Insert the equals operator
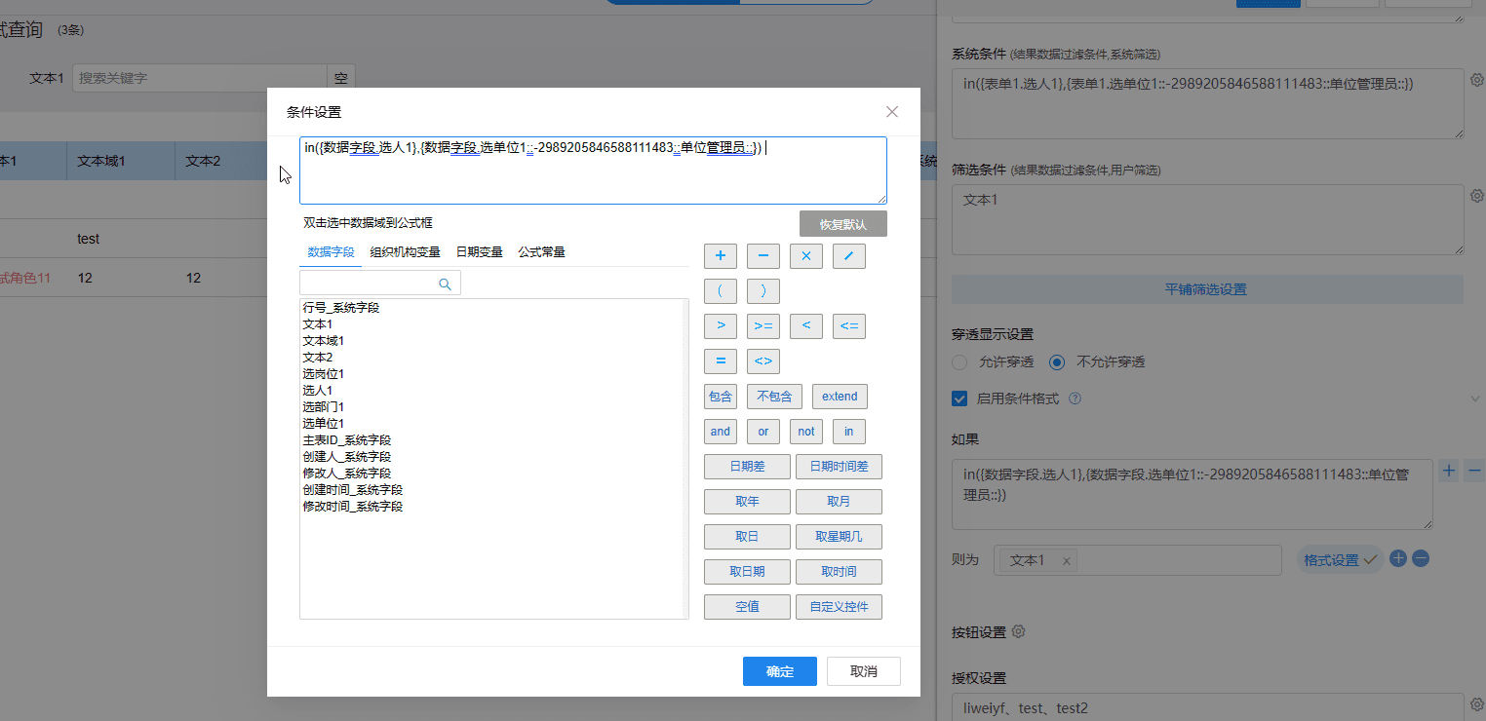 [x=720, y=361]
